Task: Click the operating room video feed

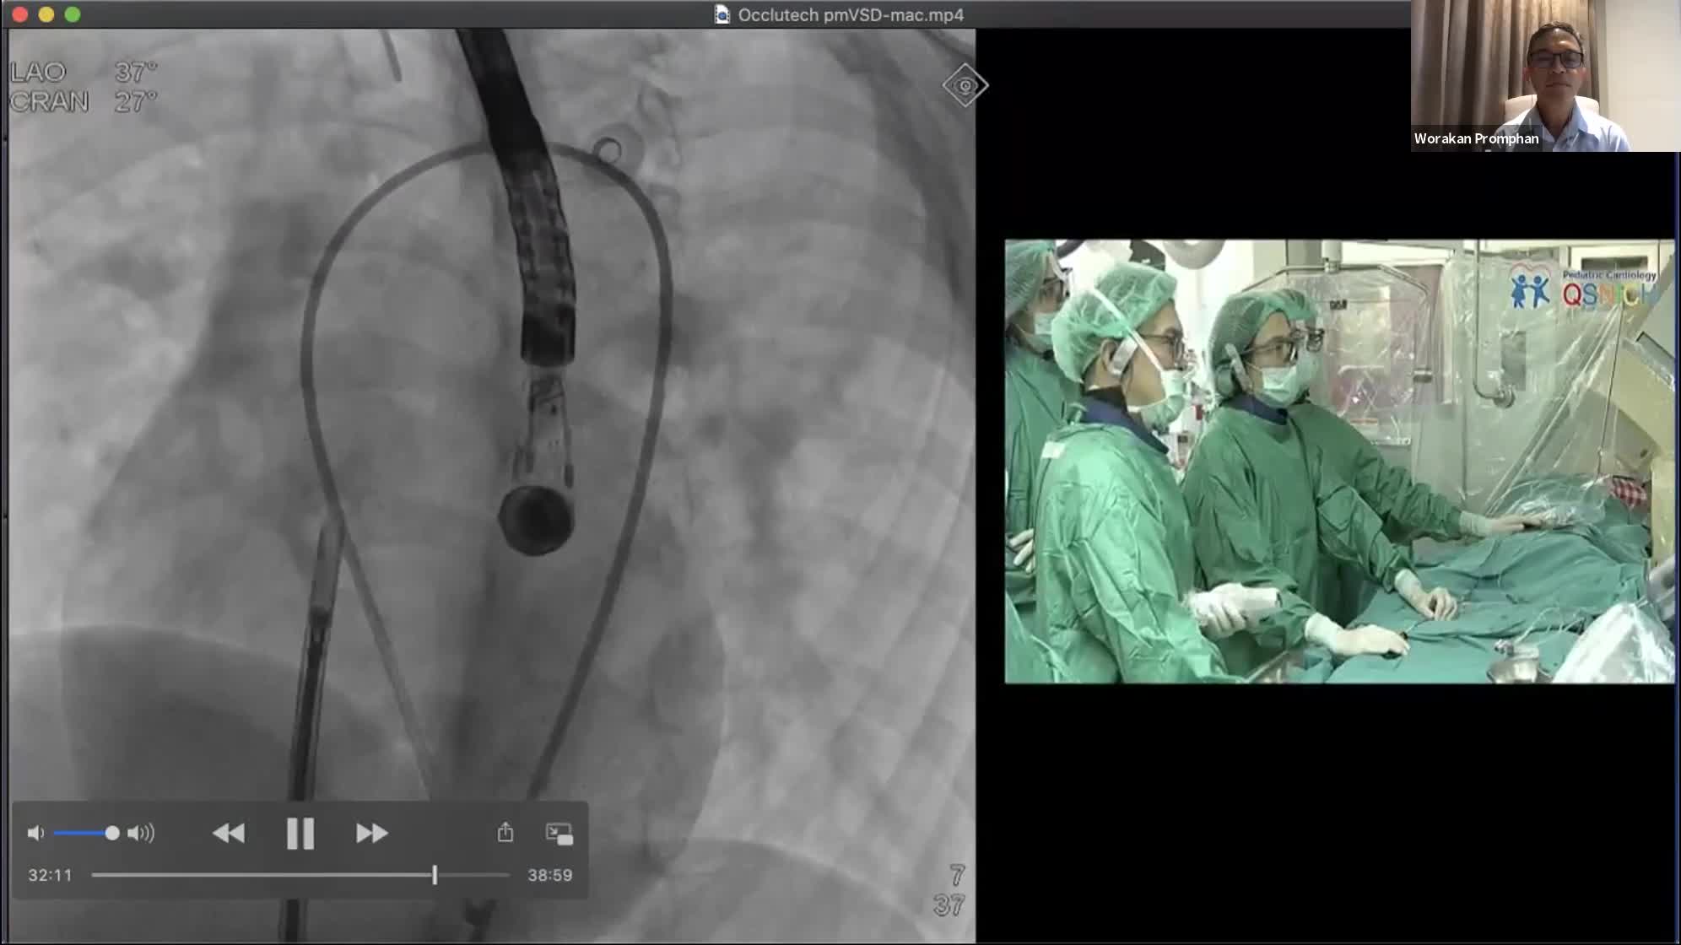Action: pyautogui.click(x=1338, y=461)
